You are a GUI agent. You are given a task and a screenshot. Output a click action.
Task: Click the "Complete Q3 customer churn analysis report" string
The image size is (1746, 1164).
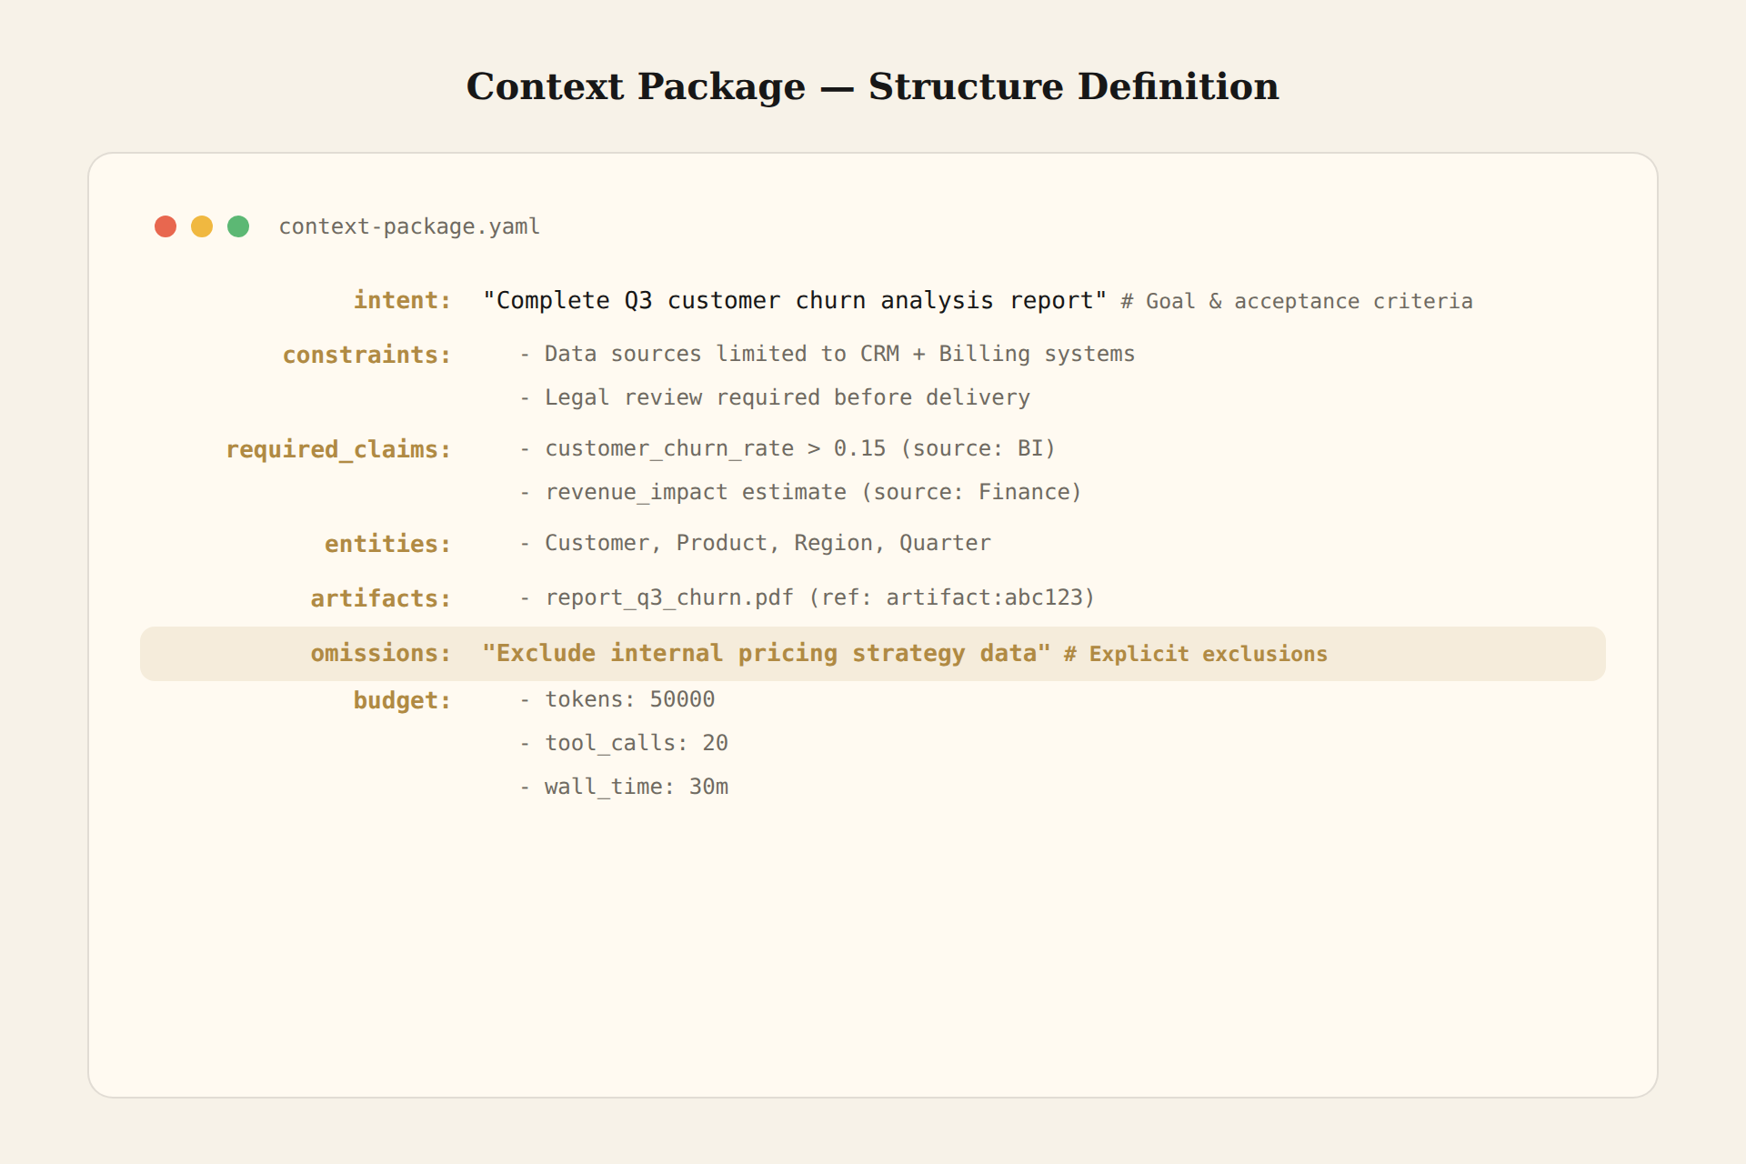[795, 300]
